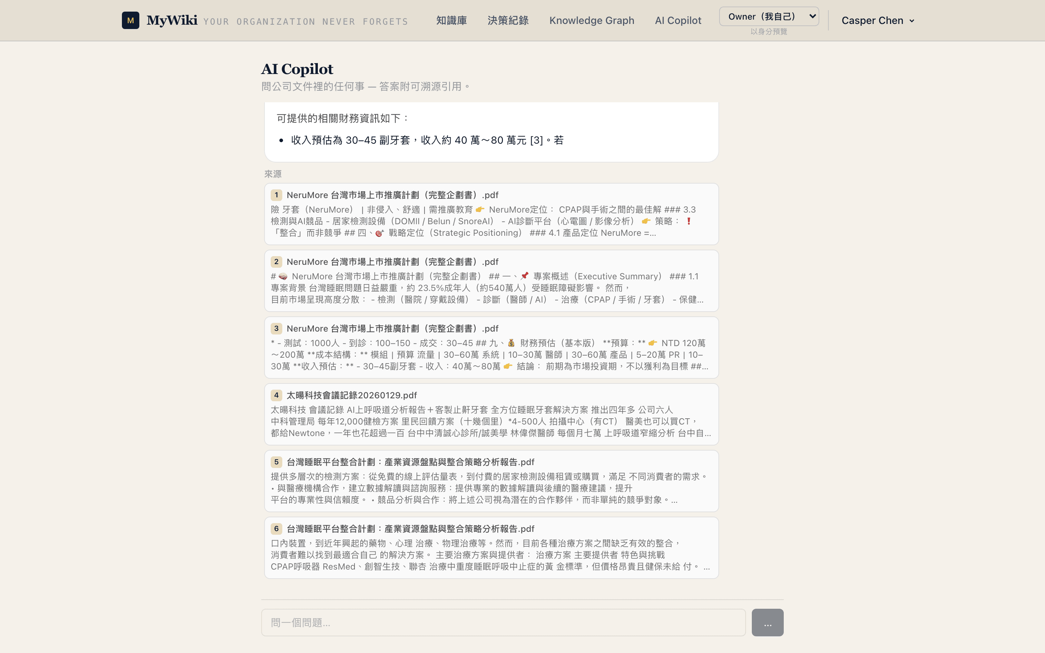Click the 來源 sources heading
The image size is (1045, 653).
[273, 174]
